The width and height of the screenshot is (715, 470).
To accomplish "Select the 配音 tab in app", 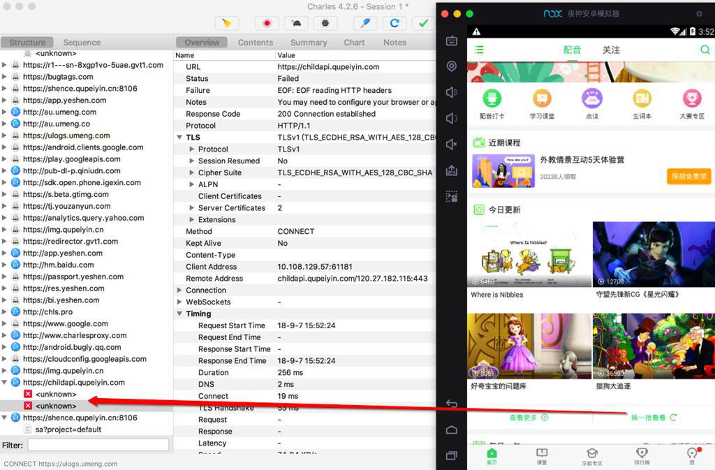I will pyautogui.click(x=573, y=50).
